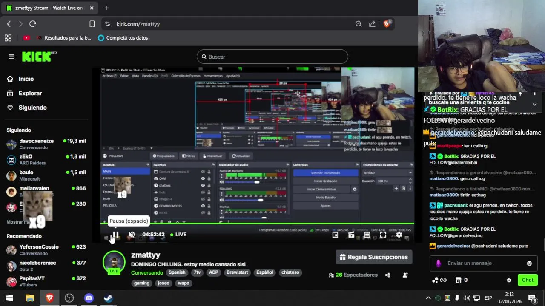
Task: Click the chat panel scrollbar
Action: click(x=543, y=245)
